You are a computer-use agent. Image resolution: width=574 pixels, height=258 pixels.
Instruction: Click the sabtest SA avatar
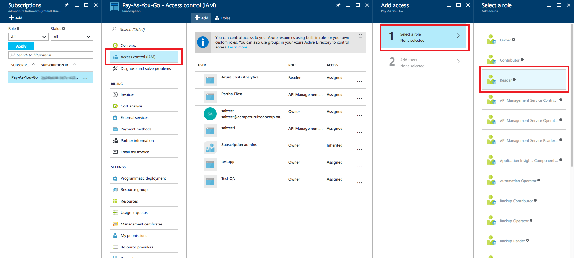click(x=210, y=114)
